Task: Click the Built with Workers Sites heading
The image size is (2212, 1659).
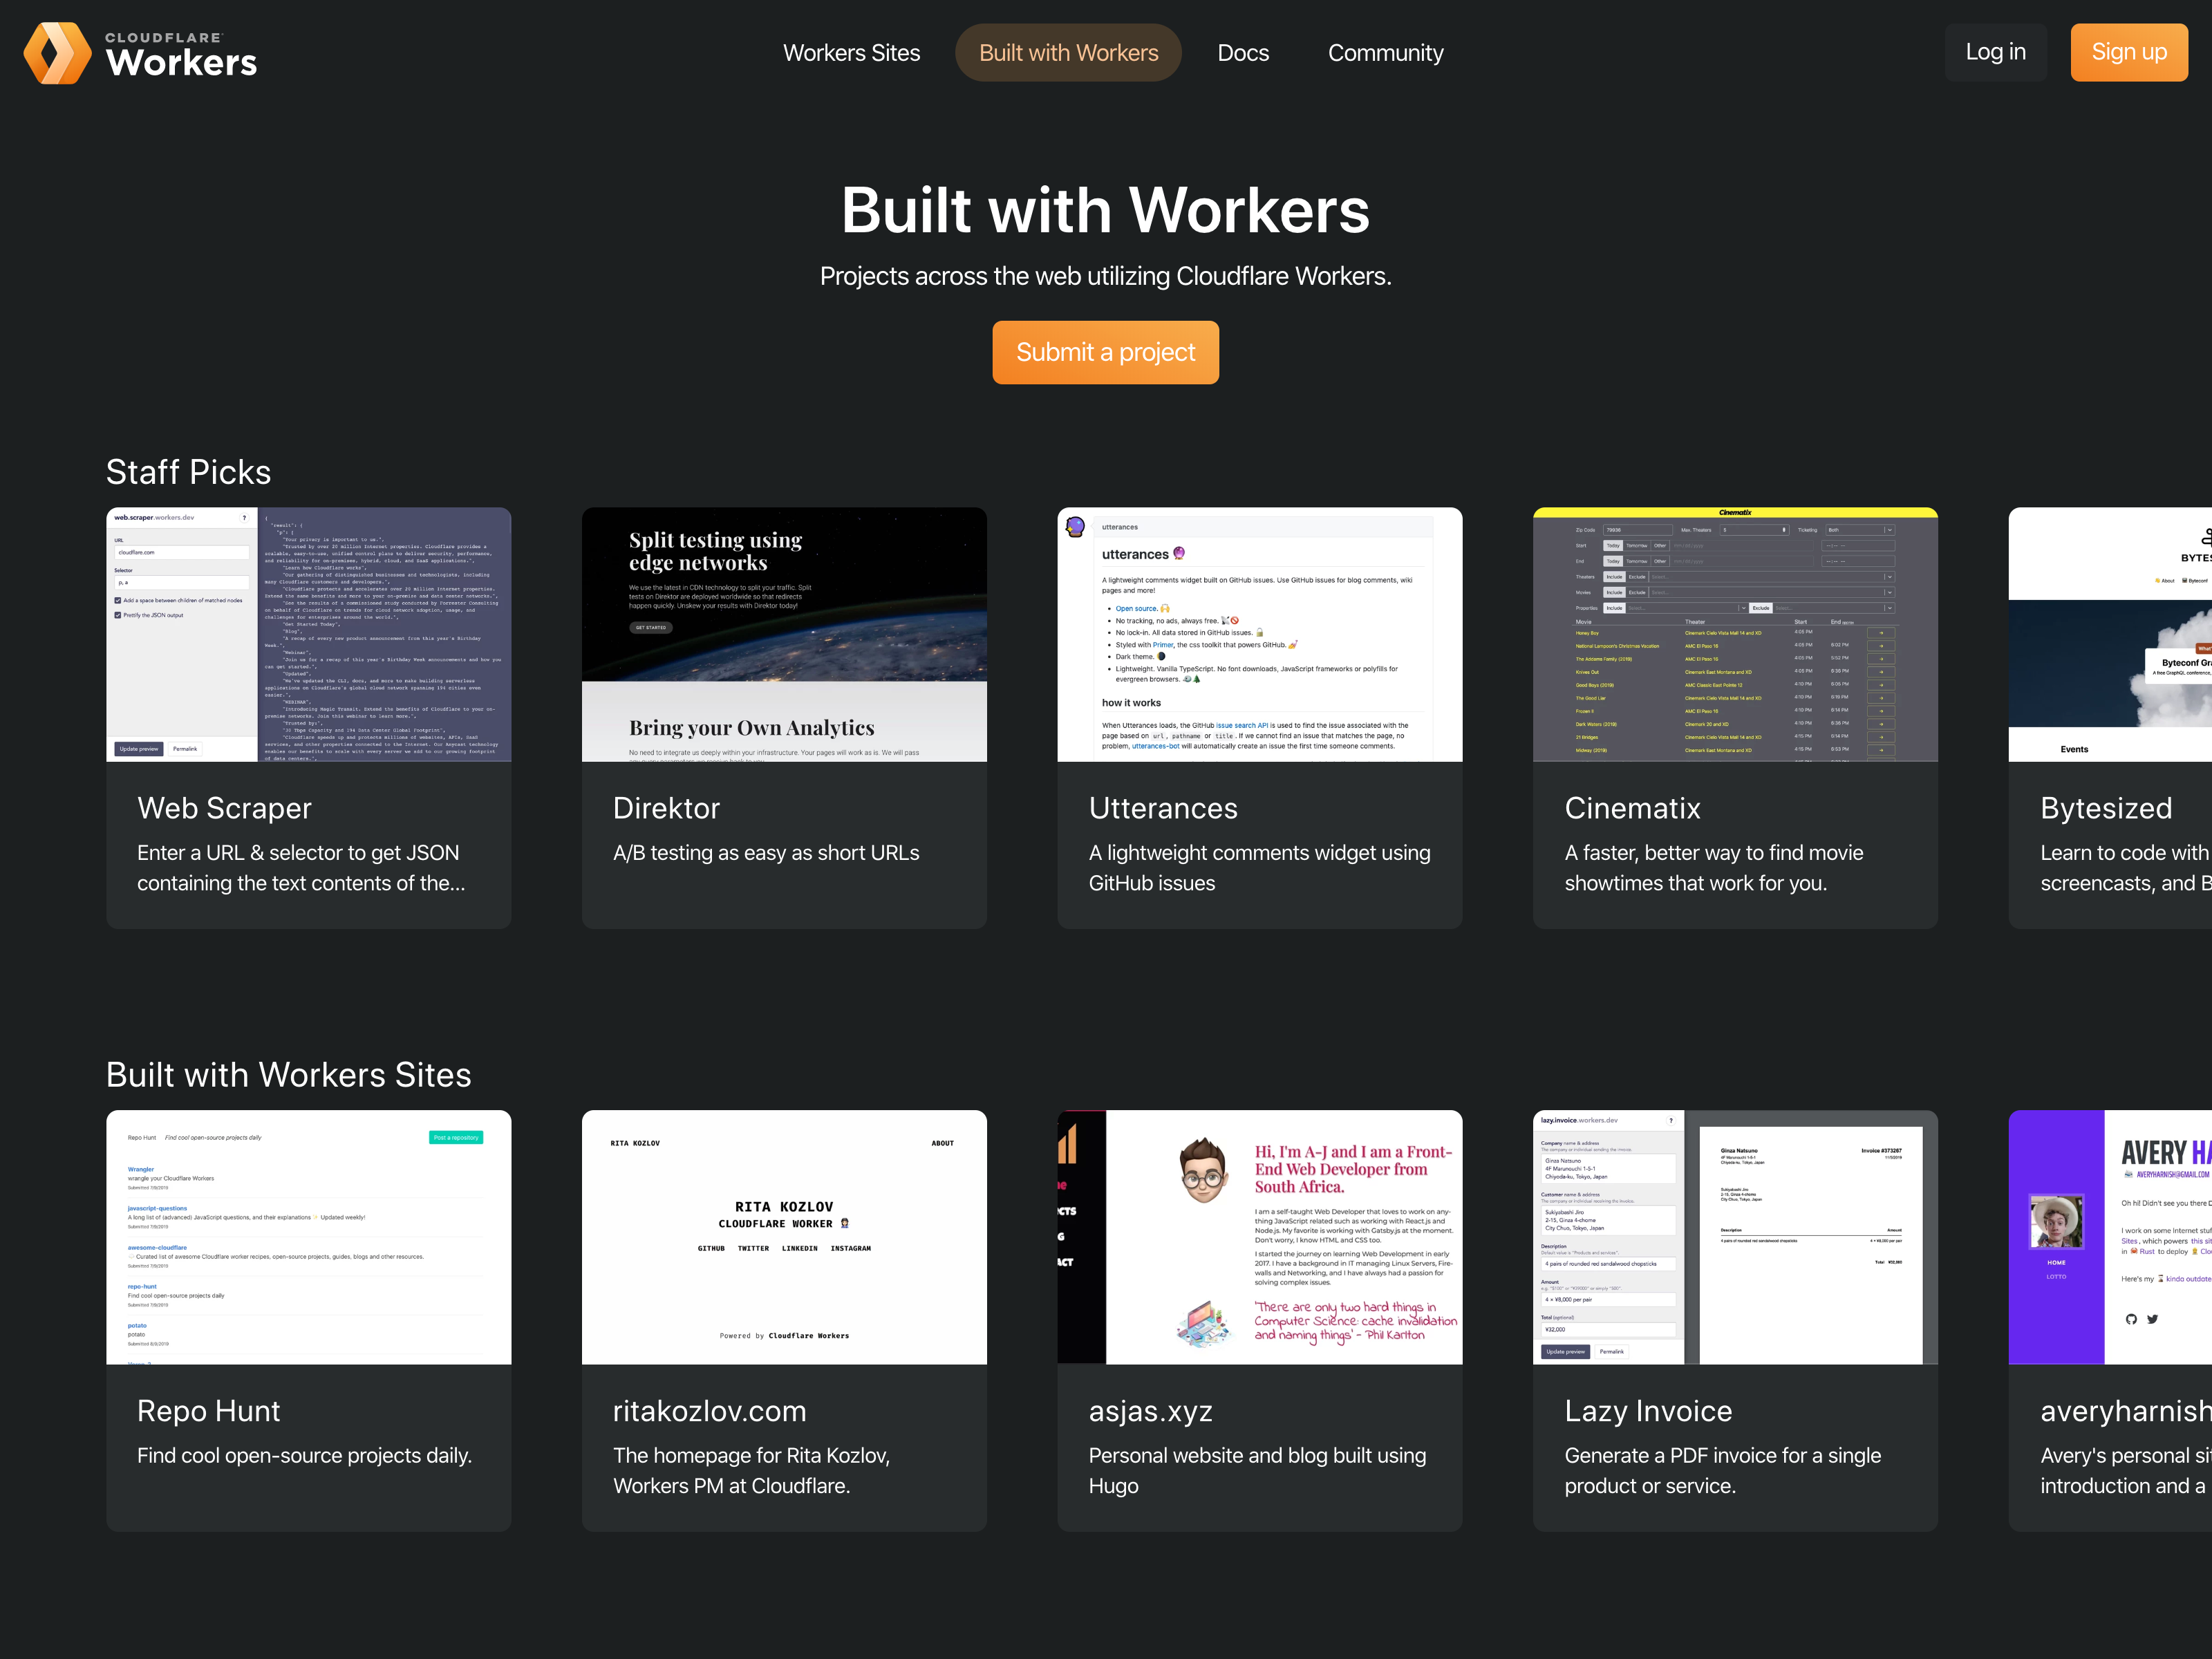Action: click(289, 1075)
